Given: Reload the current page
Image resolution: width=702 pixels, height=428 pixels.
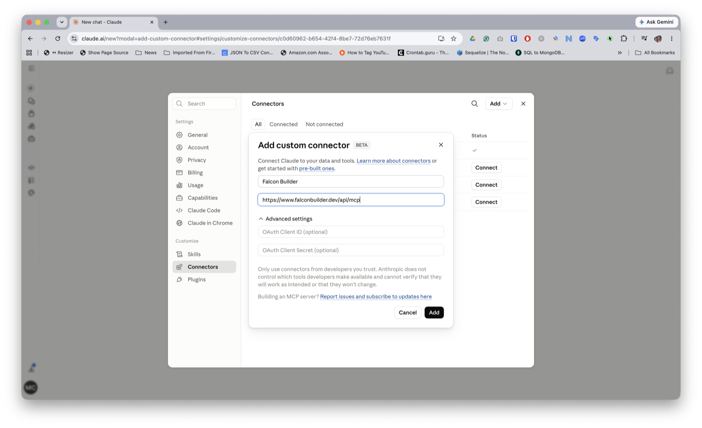Looking at the screenshot, I should click(57, 39).
